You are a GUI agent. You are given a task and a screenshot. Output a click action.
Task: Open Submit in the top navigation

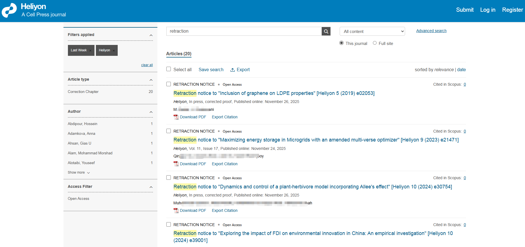[465, 10]
